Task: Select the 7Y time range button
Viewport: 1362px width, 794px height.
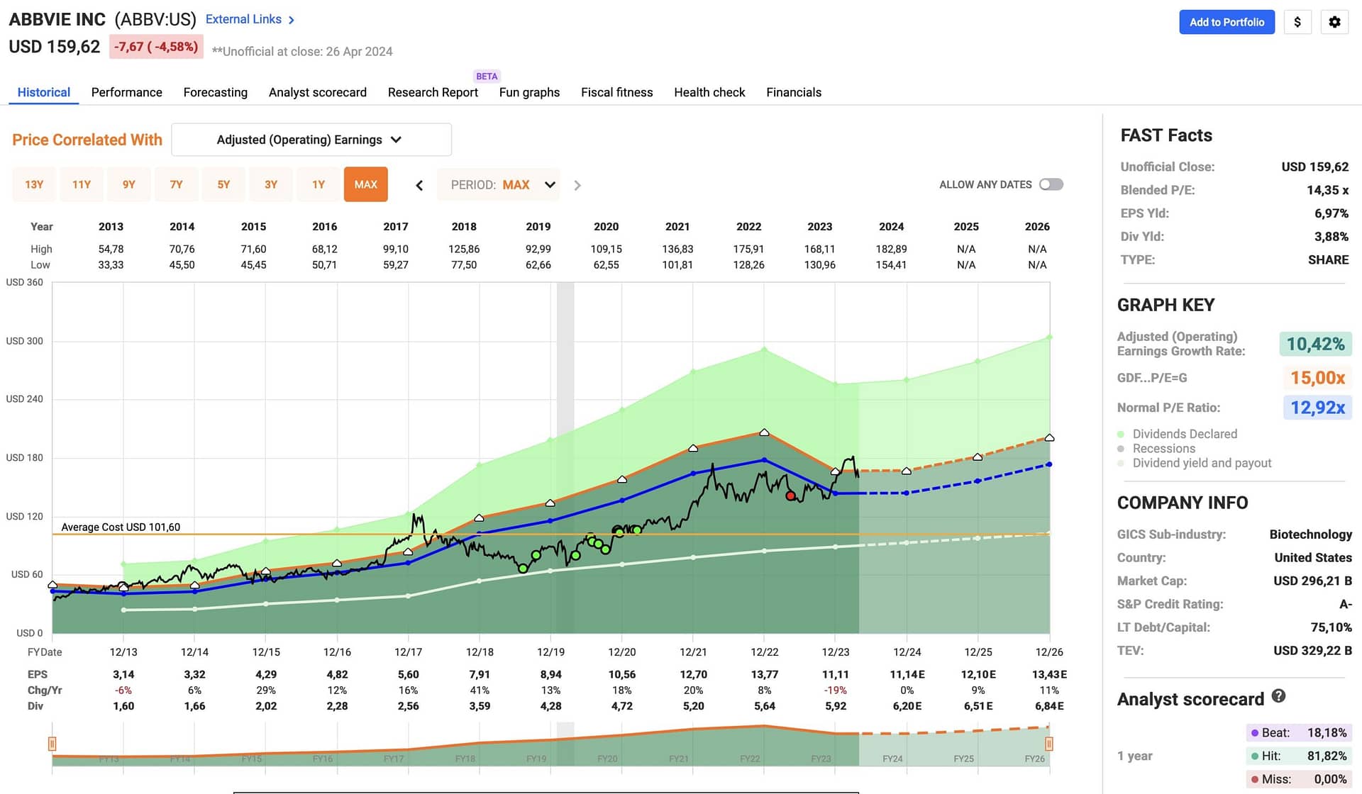Action: pos(177,184)
